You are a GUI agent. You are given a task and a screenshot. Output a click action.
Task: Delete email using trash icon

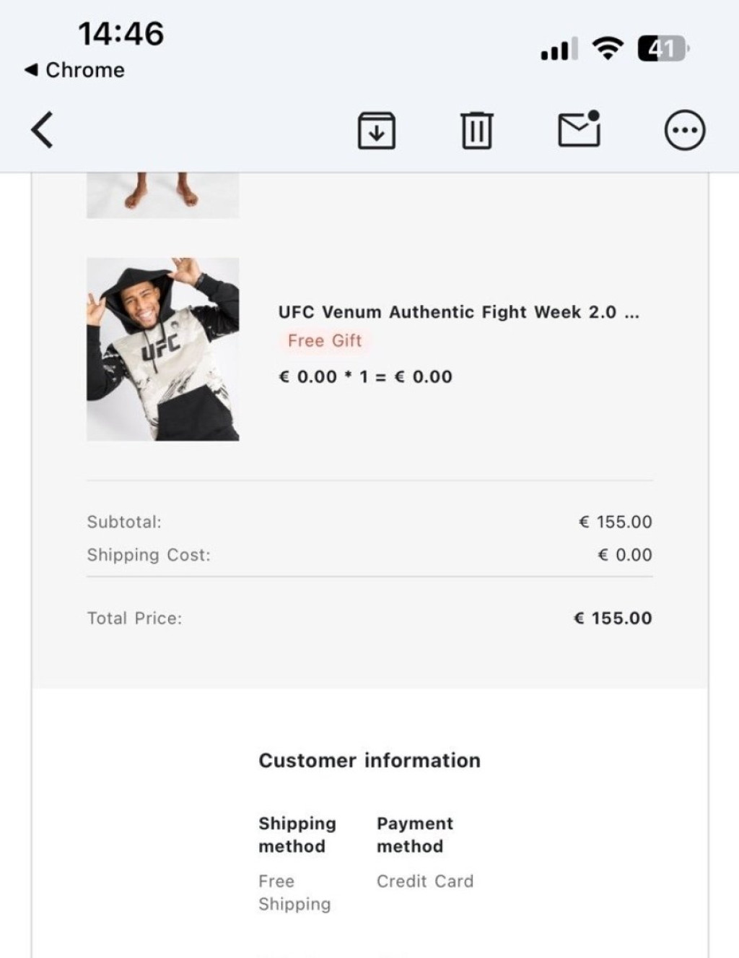(x=476, y=131)
